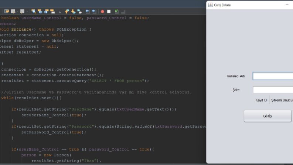Comment selected lines icon
This screenshot has width=293, height=165.
point(117,11)
